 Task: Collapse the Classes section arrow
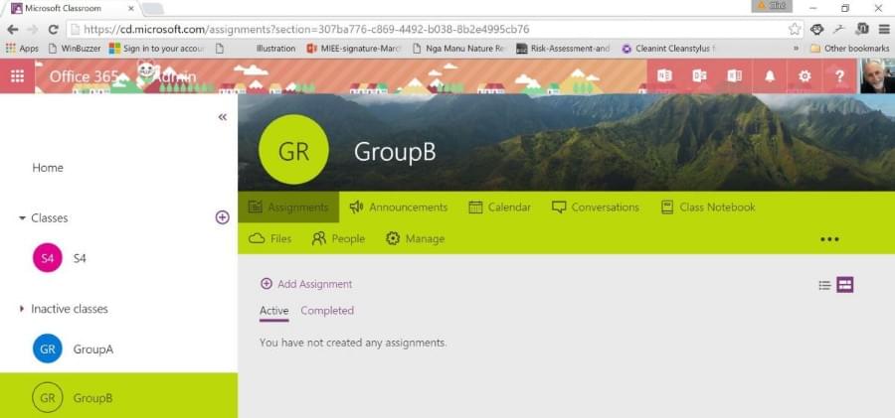tap(22, 217)
